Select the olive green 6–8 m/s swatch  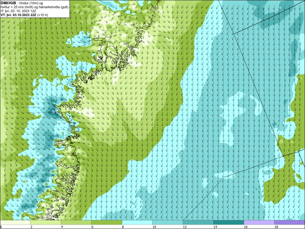[x=106, y=222]
